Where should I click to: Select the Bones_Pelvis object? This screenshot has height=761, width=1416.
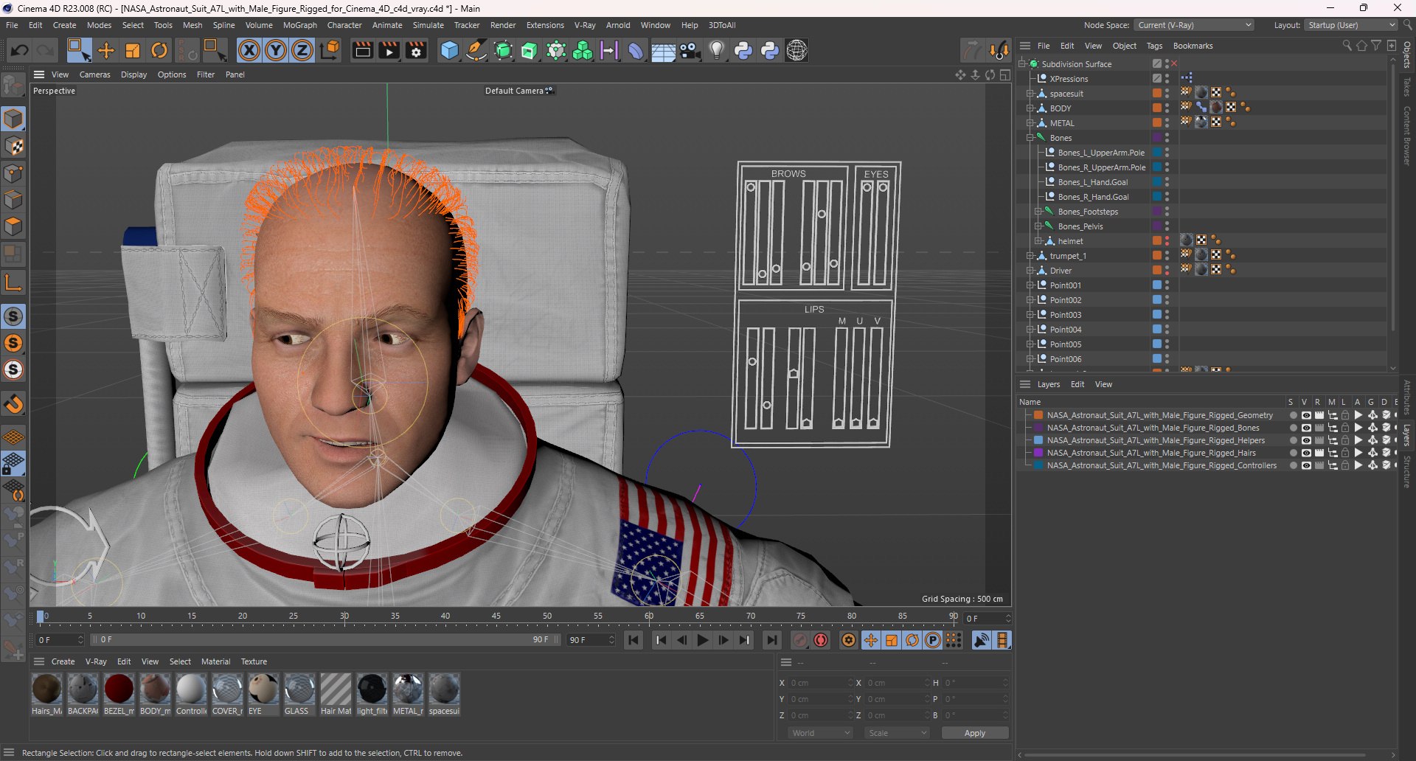[x=1080, y=226]
